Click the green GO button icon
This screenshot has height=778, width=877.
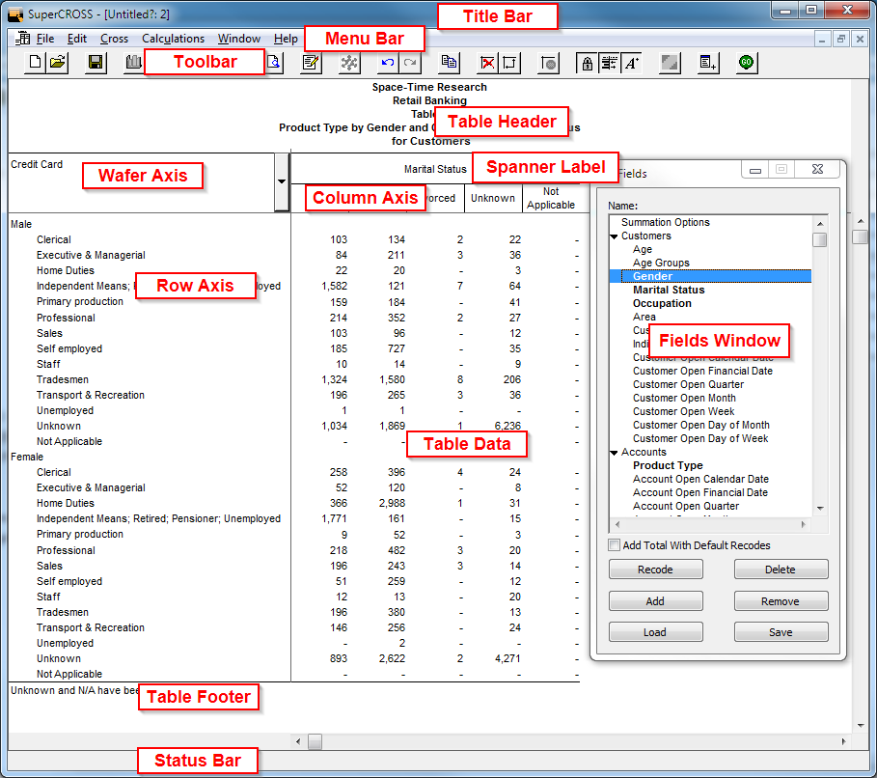pyautogui.click(x=748, y=63)
